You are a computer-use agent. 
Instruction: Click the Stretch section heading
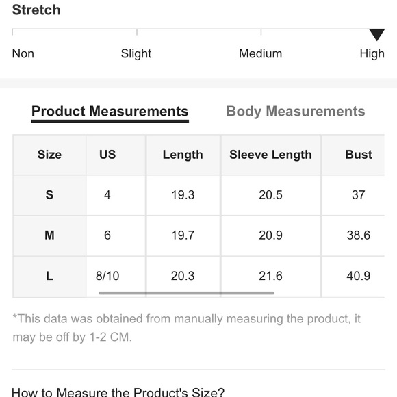click(x=36, y=10)
